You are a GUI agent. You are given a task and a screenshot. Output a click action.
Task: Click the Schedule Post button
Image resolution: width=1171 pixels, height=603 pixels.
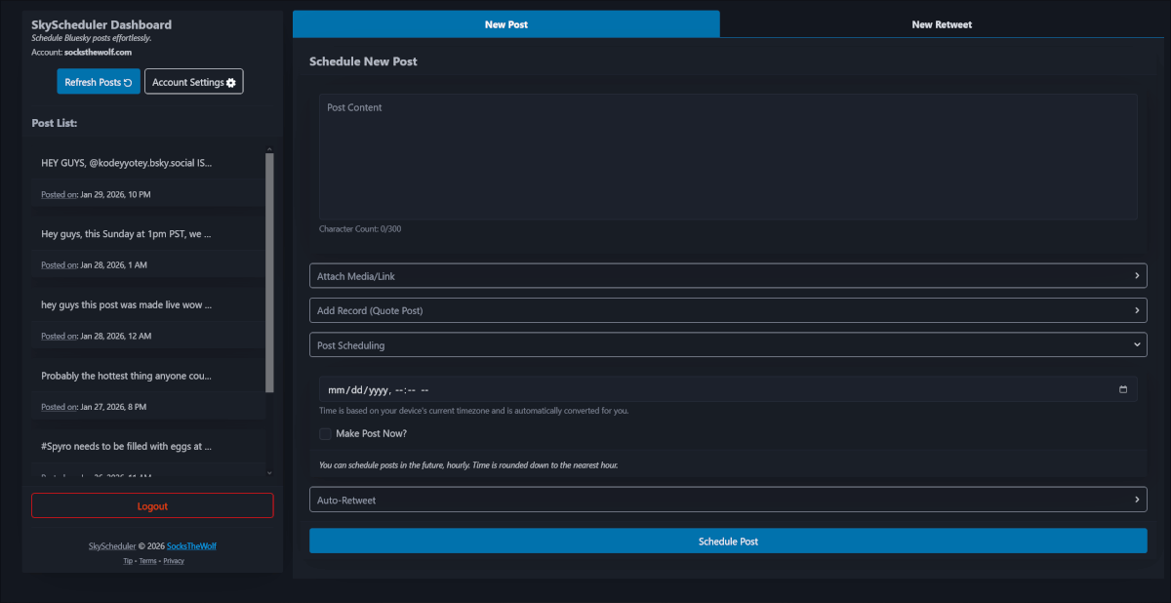pos(728,541)
